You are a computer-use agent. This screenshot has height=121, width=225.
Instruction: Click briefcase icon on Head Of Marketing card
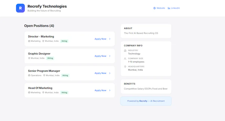(x=29, y=93)
